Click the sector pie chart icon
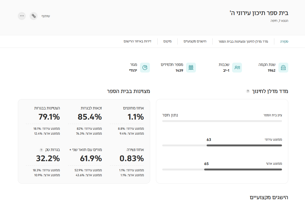Screen dimensions: 305x200 [145, 68]
